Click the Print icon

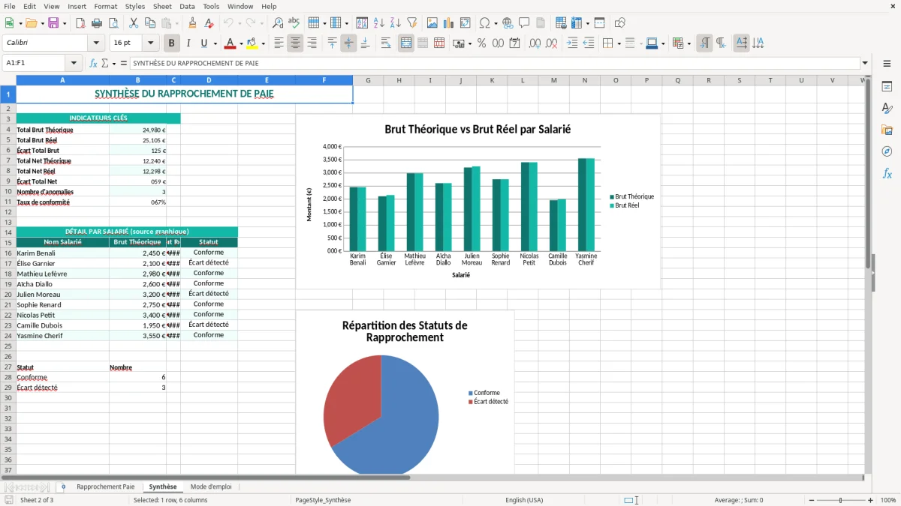[x=96, y=23]
